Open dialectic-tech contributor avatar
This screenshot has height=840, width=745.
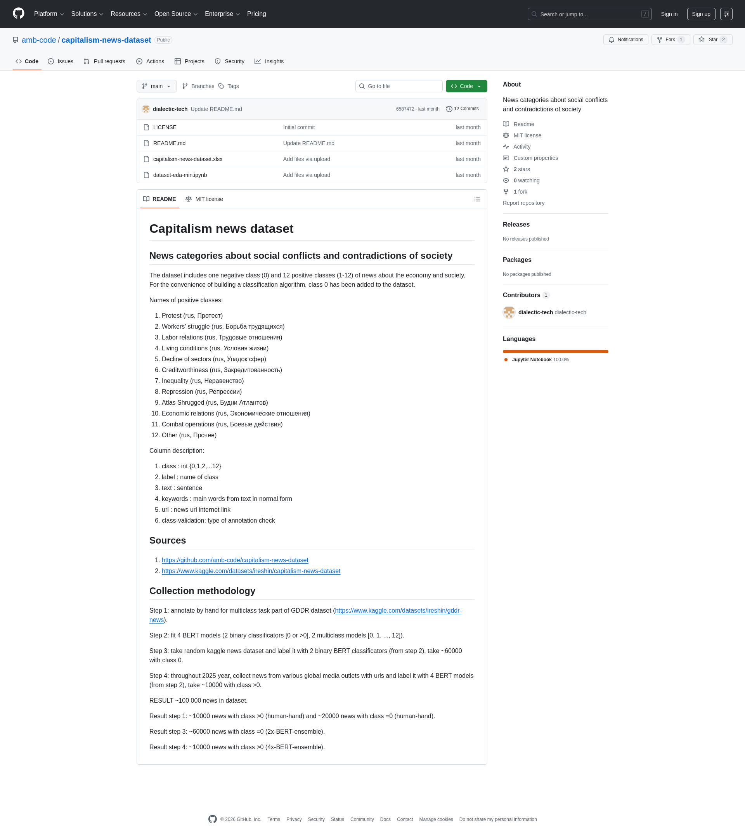point(509,312)
